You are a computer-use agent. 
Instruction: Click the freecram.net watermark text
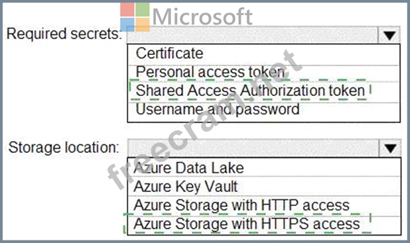(x=205, y=120)
